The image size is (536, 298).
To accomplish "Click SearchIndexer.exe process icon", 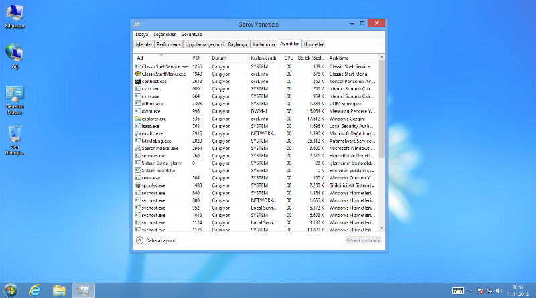I will 138,148.
